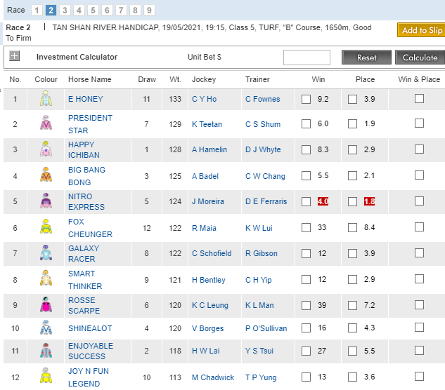The image size is (445, 390).
Task: Tick the Place checkbox for NITRO EXPRESS
Action: click(353, 202)
